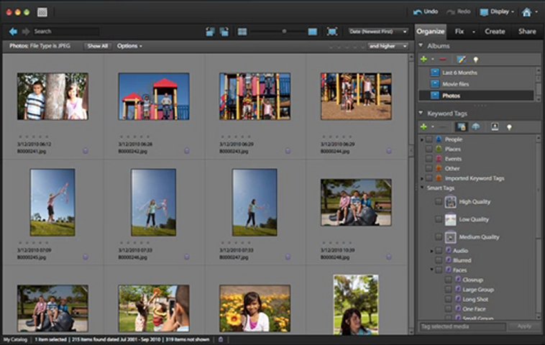Viewport: 545px width, 345px height.
Task: Click the Apply tag button
Action: point(524,326)
